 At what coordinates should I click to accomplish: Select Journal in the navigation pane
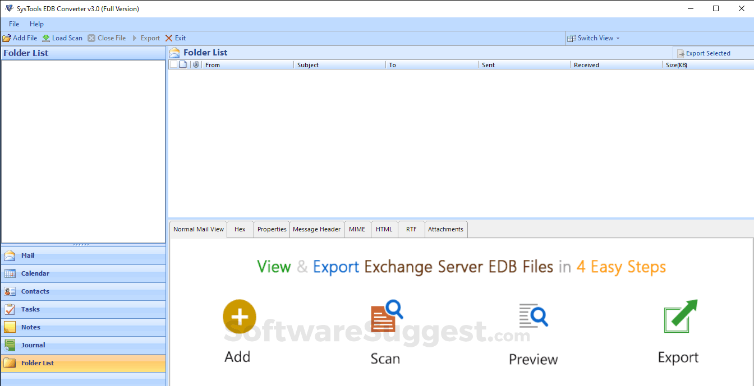coord(83,345)
